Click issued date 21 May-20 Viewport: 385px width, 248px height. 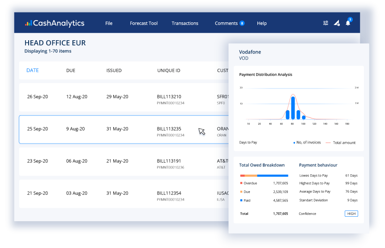117,161
